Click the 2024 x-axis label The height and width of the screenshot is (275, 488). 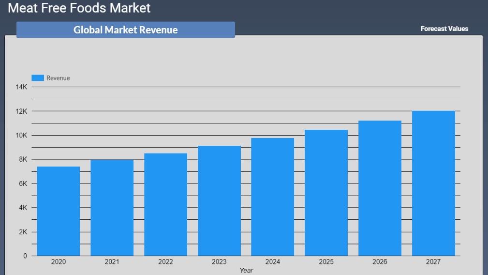pyautogui.click(x=273, y=262)
